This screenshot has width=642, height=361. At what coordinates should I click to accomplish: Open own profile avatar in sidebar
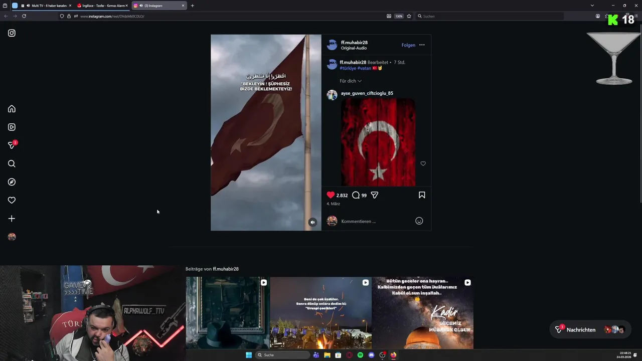12,237
